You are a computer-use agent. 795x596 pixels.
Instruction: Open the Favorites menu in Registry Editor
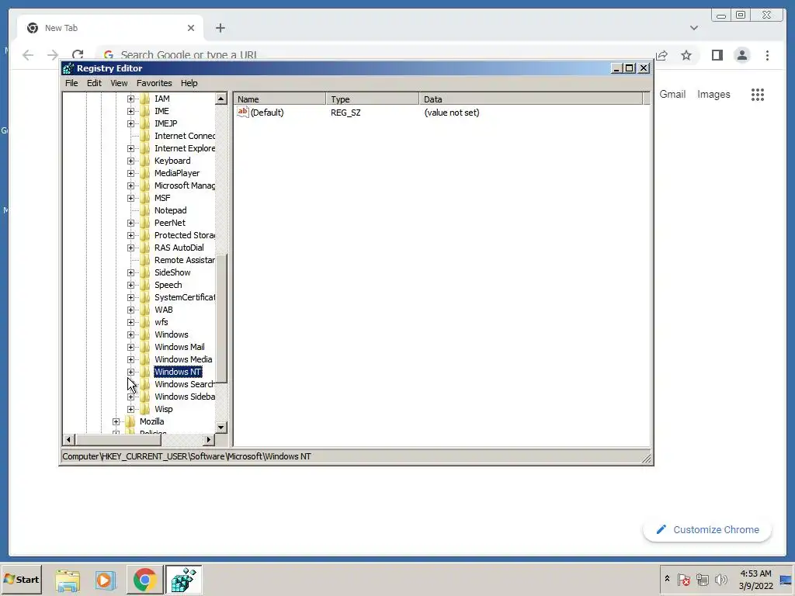pyautogui.click(x=154, y=83)
